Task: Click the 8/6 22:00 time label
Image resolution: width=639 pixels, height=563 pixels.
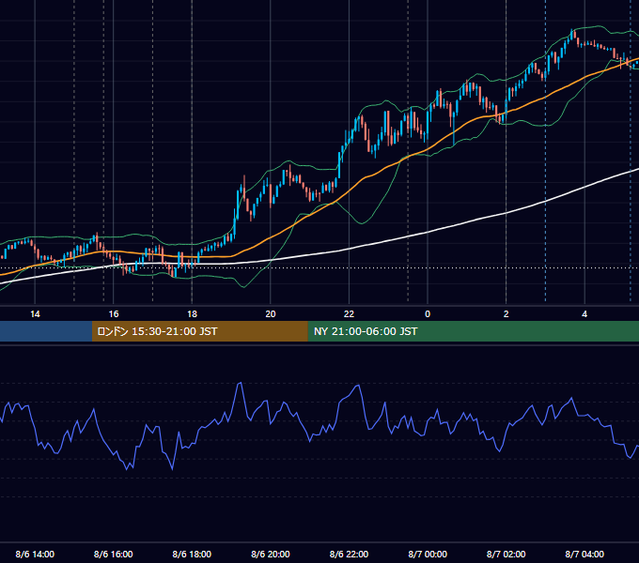Action: pyautogui.click(x=349, y=554)
